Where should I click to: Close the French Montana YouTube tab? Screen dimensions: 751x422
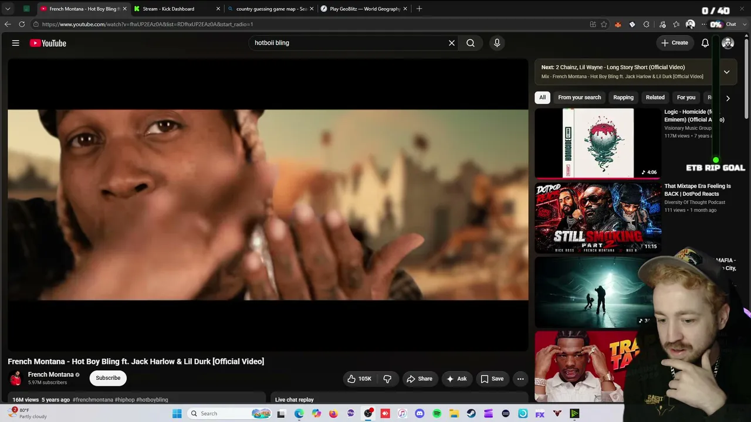(x=124, y=9)
